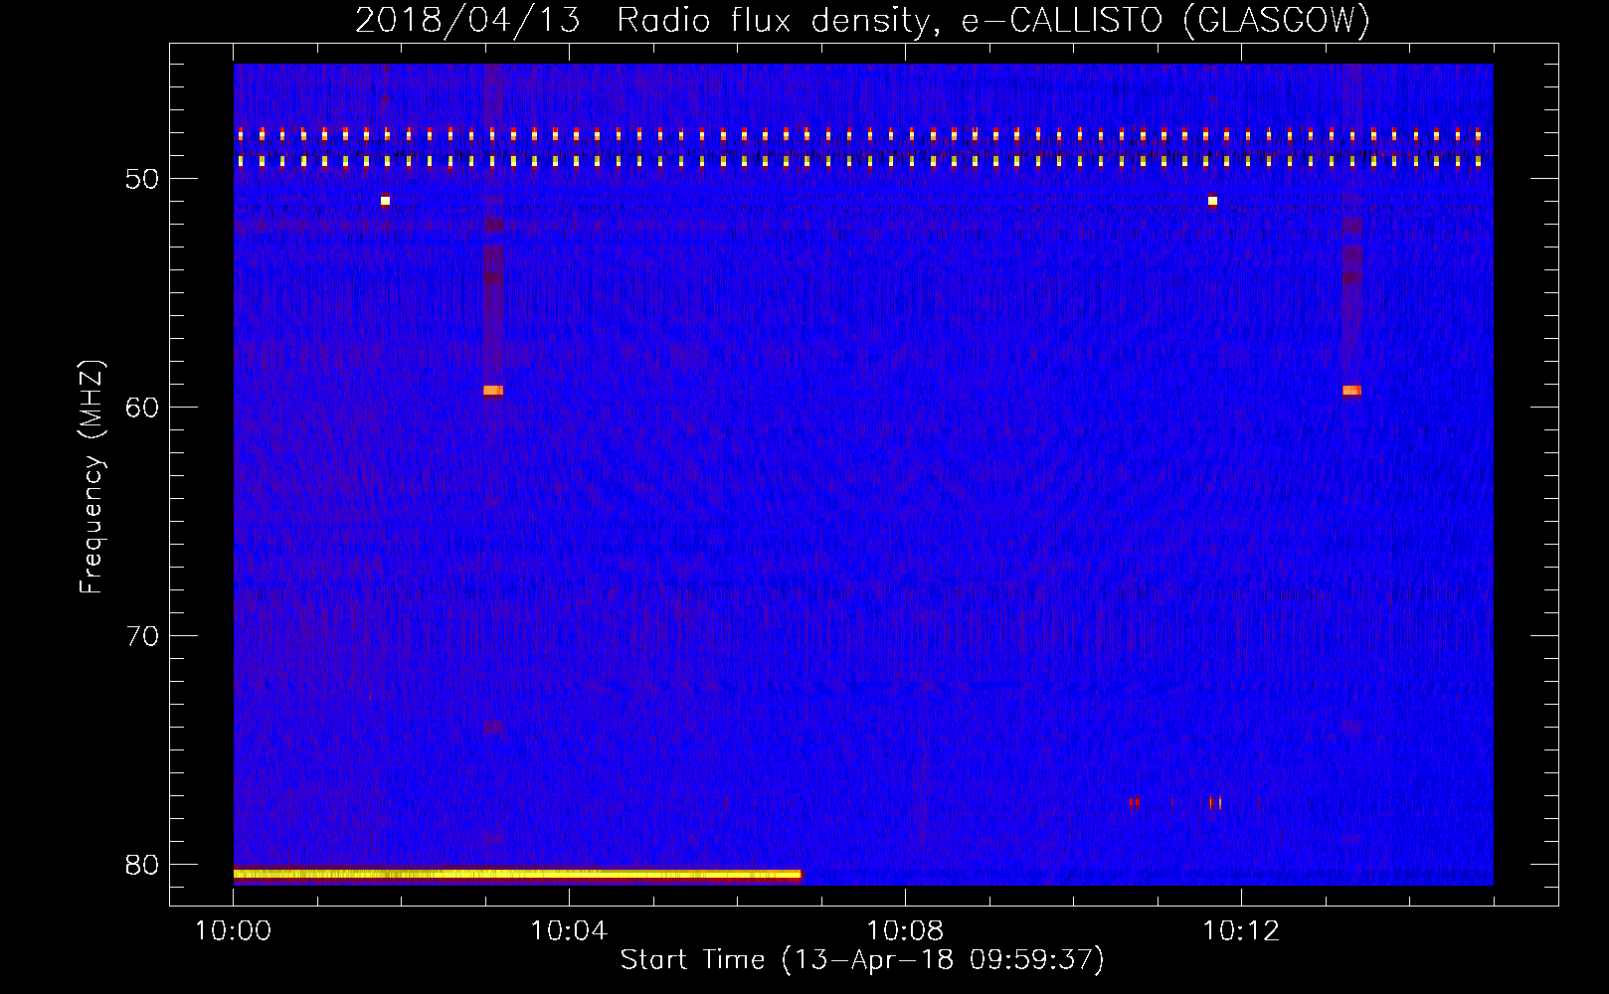Click the '10:12' time tick label

tap(1241, 930)
